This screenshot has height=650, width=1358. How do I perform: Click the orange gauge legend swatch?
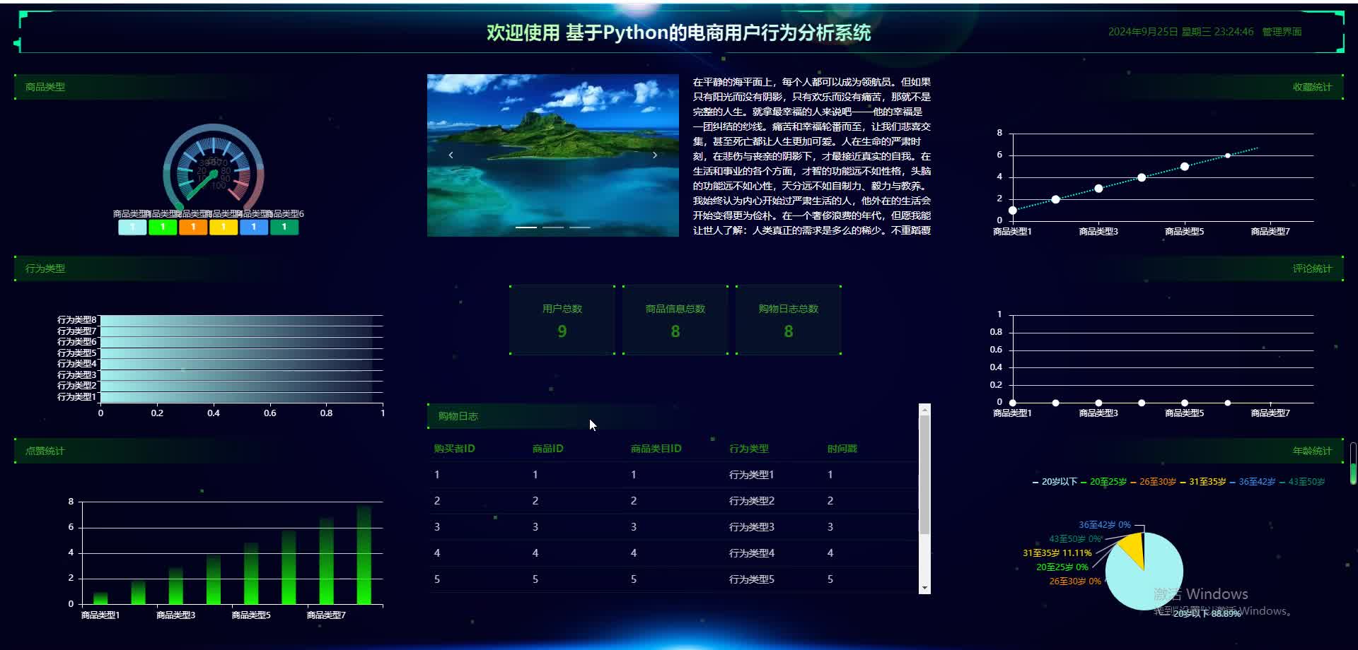193,227
